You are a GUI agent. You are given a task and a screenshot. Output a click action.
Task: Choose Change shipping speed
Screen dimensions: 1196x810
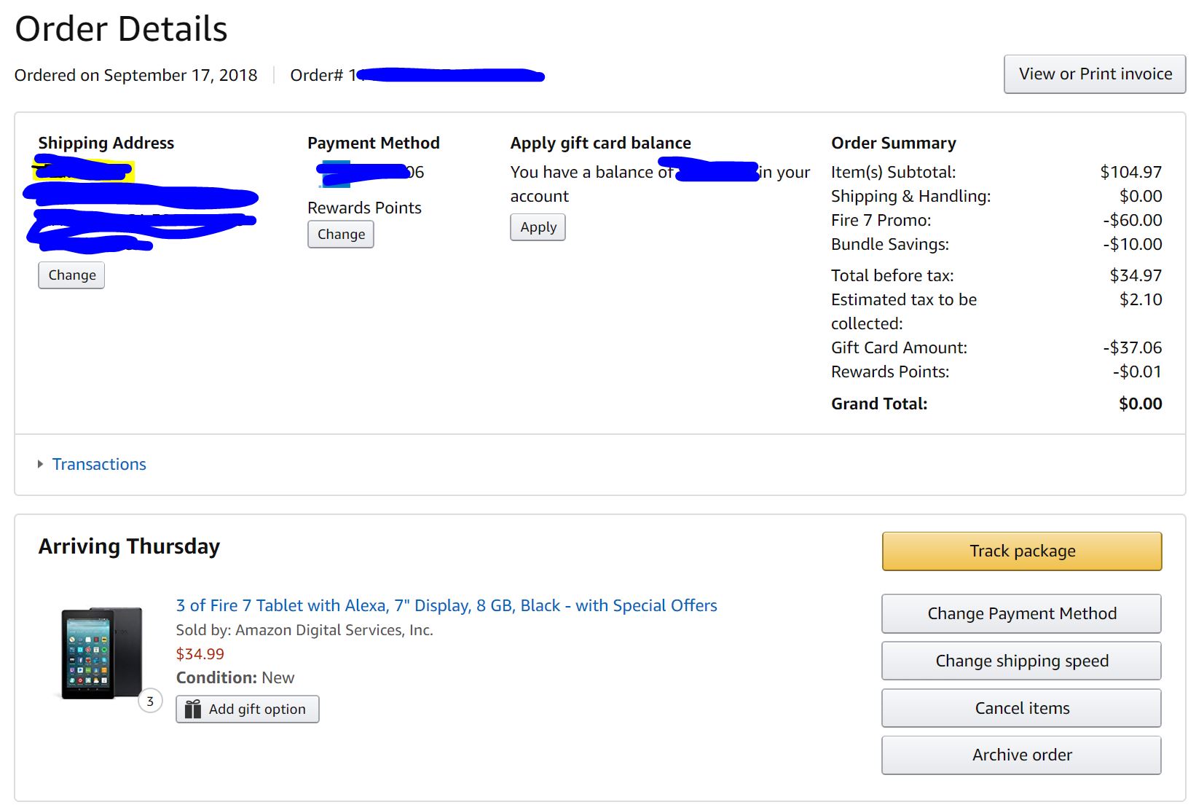coord(1021,661)
